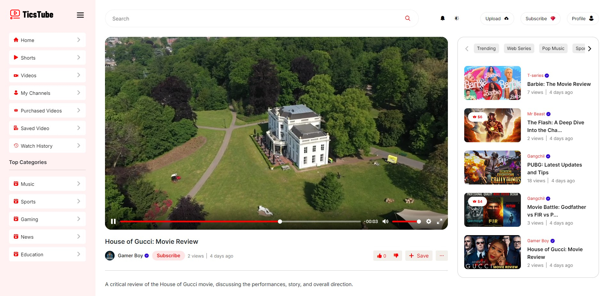This screenshot has width=607, height=296.
Task: Click the search magnifier icon
Action: 408,18
